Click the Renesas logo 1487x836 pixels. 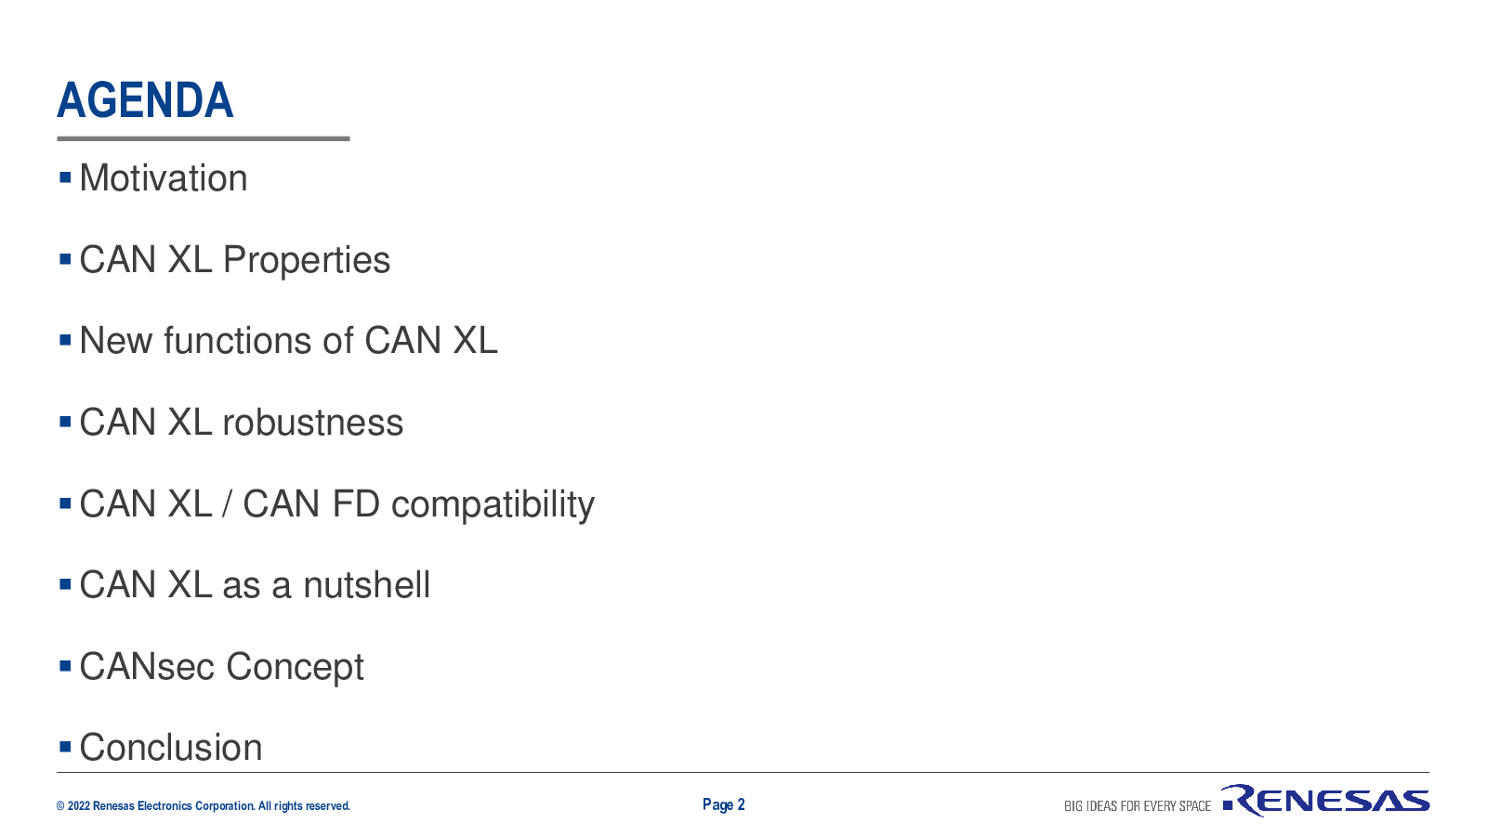click(1326, 801)
